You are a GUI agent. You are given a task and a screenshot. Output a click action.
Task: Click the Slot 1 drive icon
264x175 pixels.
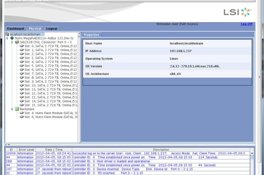[x=22, y=50]
